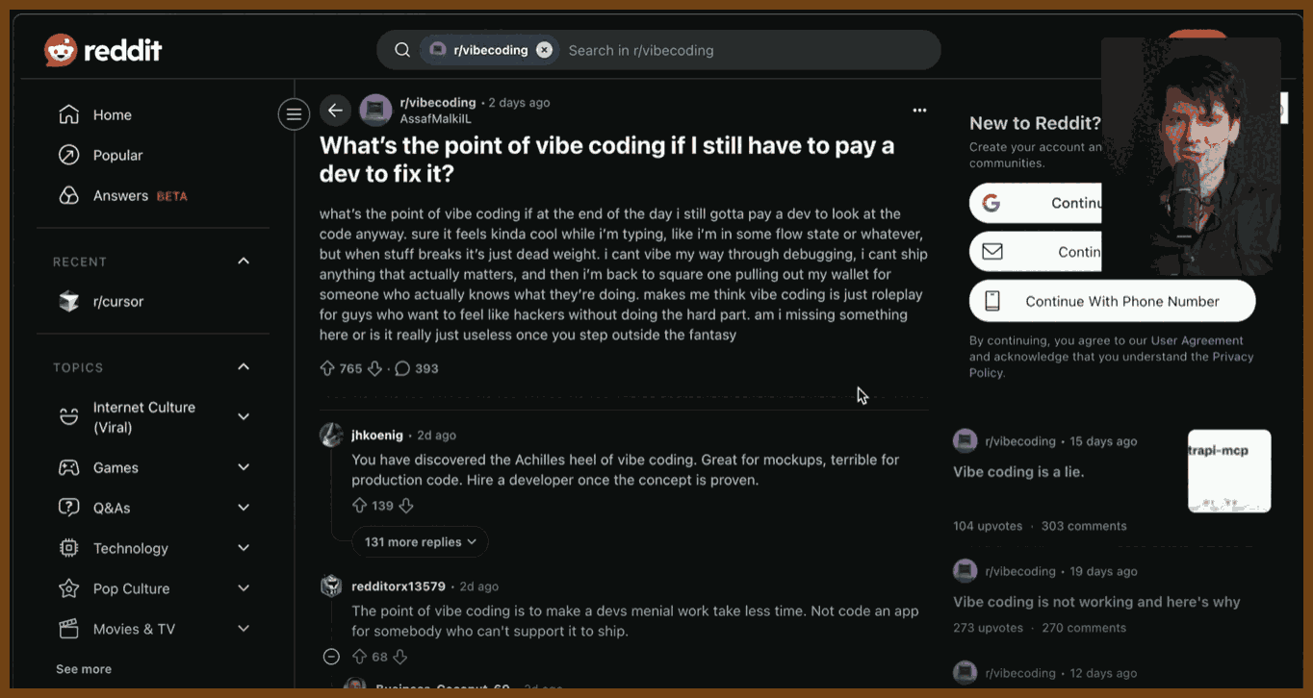Upvote jhkoenig's comment
Viewport: 1313px width, 698px height.
pos(360,506)
